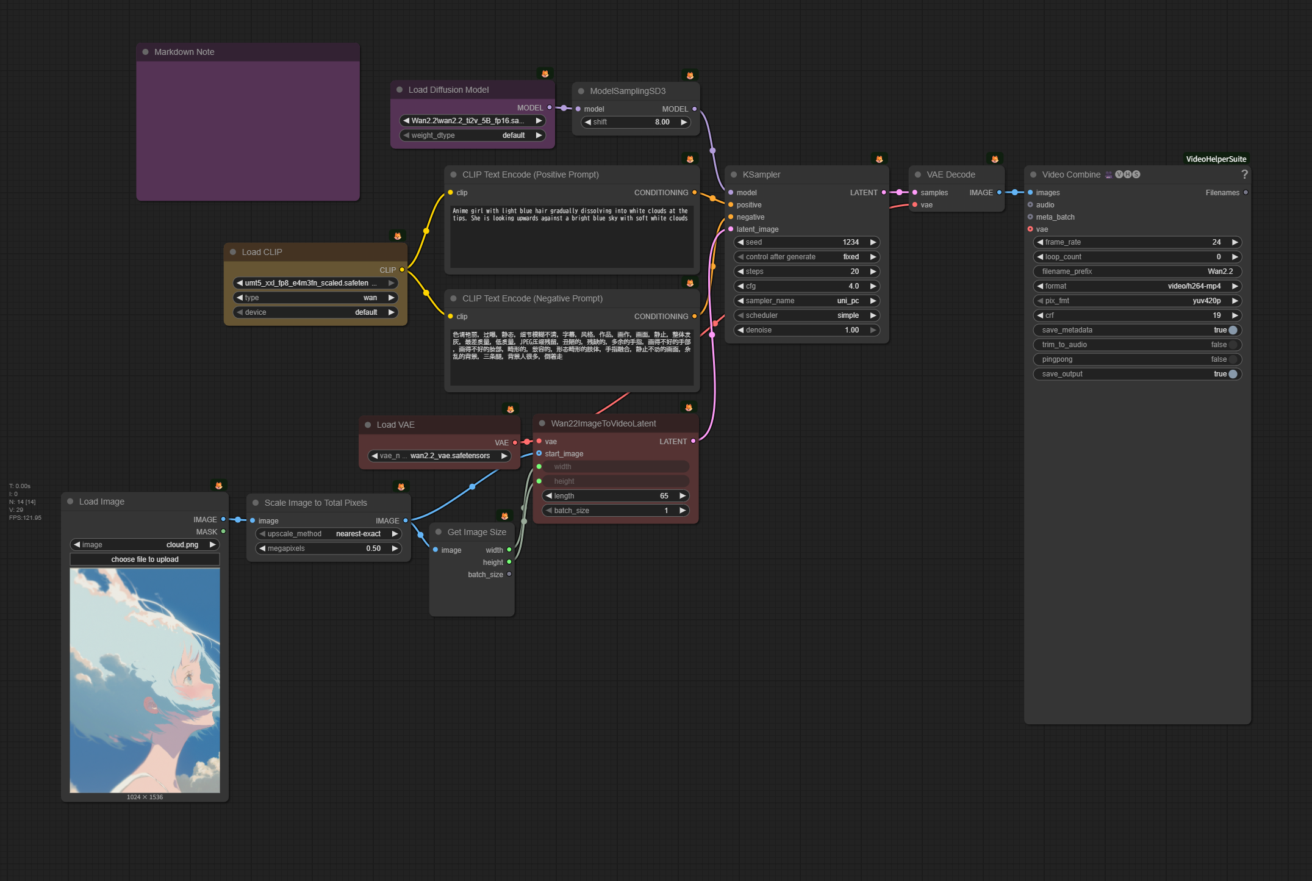Enable the pingpong toggle
The width and height of the screenshot is (1312, 881).
(1233, 359)
